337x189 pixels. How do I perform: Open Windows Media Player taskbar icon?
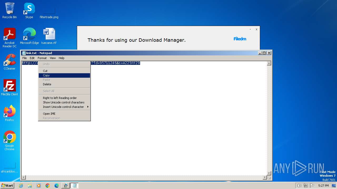(x=39, y=186)
